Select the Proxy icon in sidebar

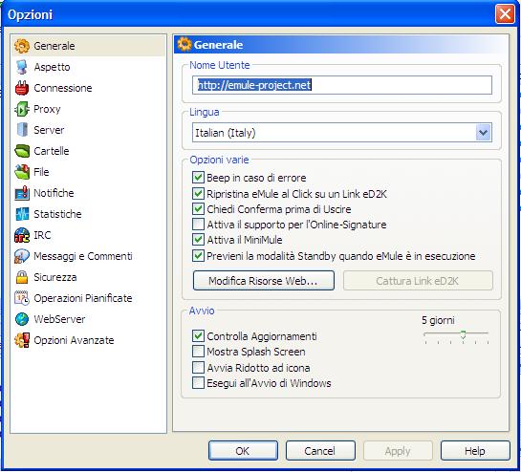coord(22,109)
